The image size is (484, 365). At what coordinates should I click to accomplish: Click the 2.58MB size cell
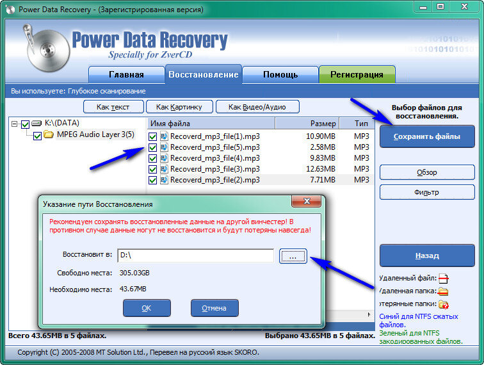click(x=323, y=147)
